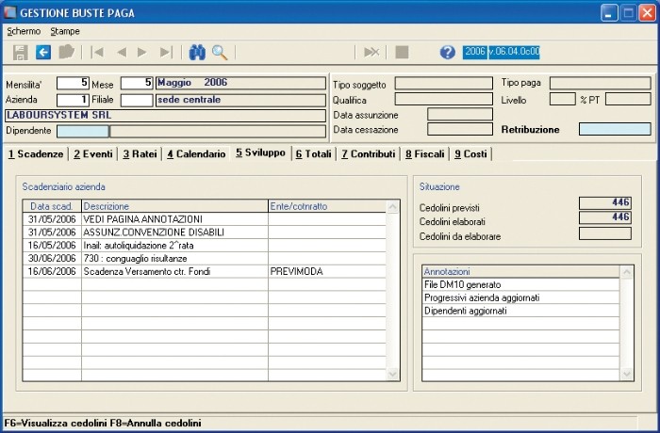Click the Tipo paga field
Screen dimensions: 660x433
601,83
